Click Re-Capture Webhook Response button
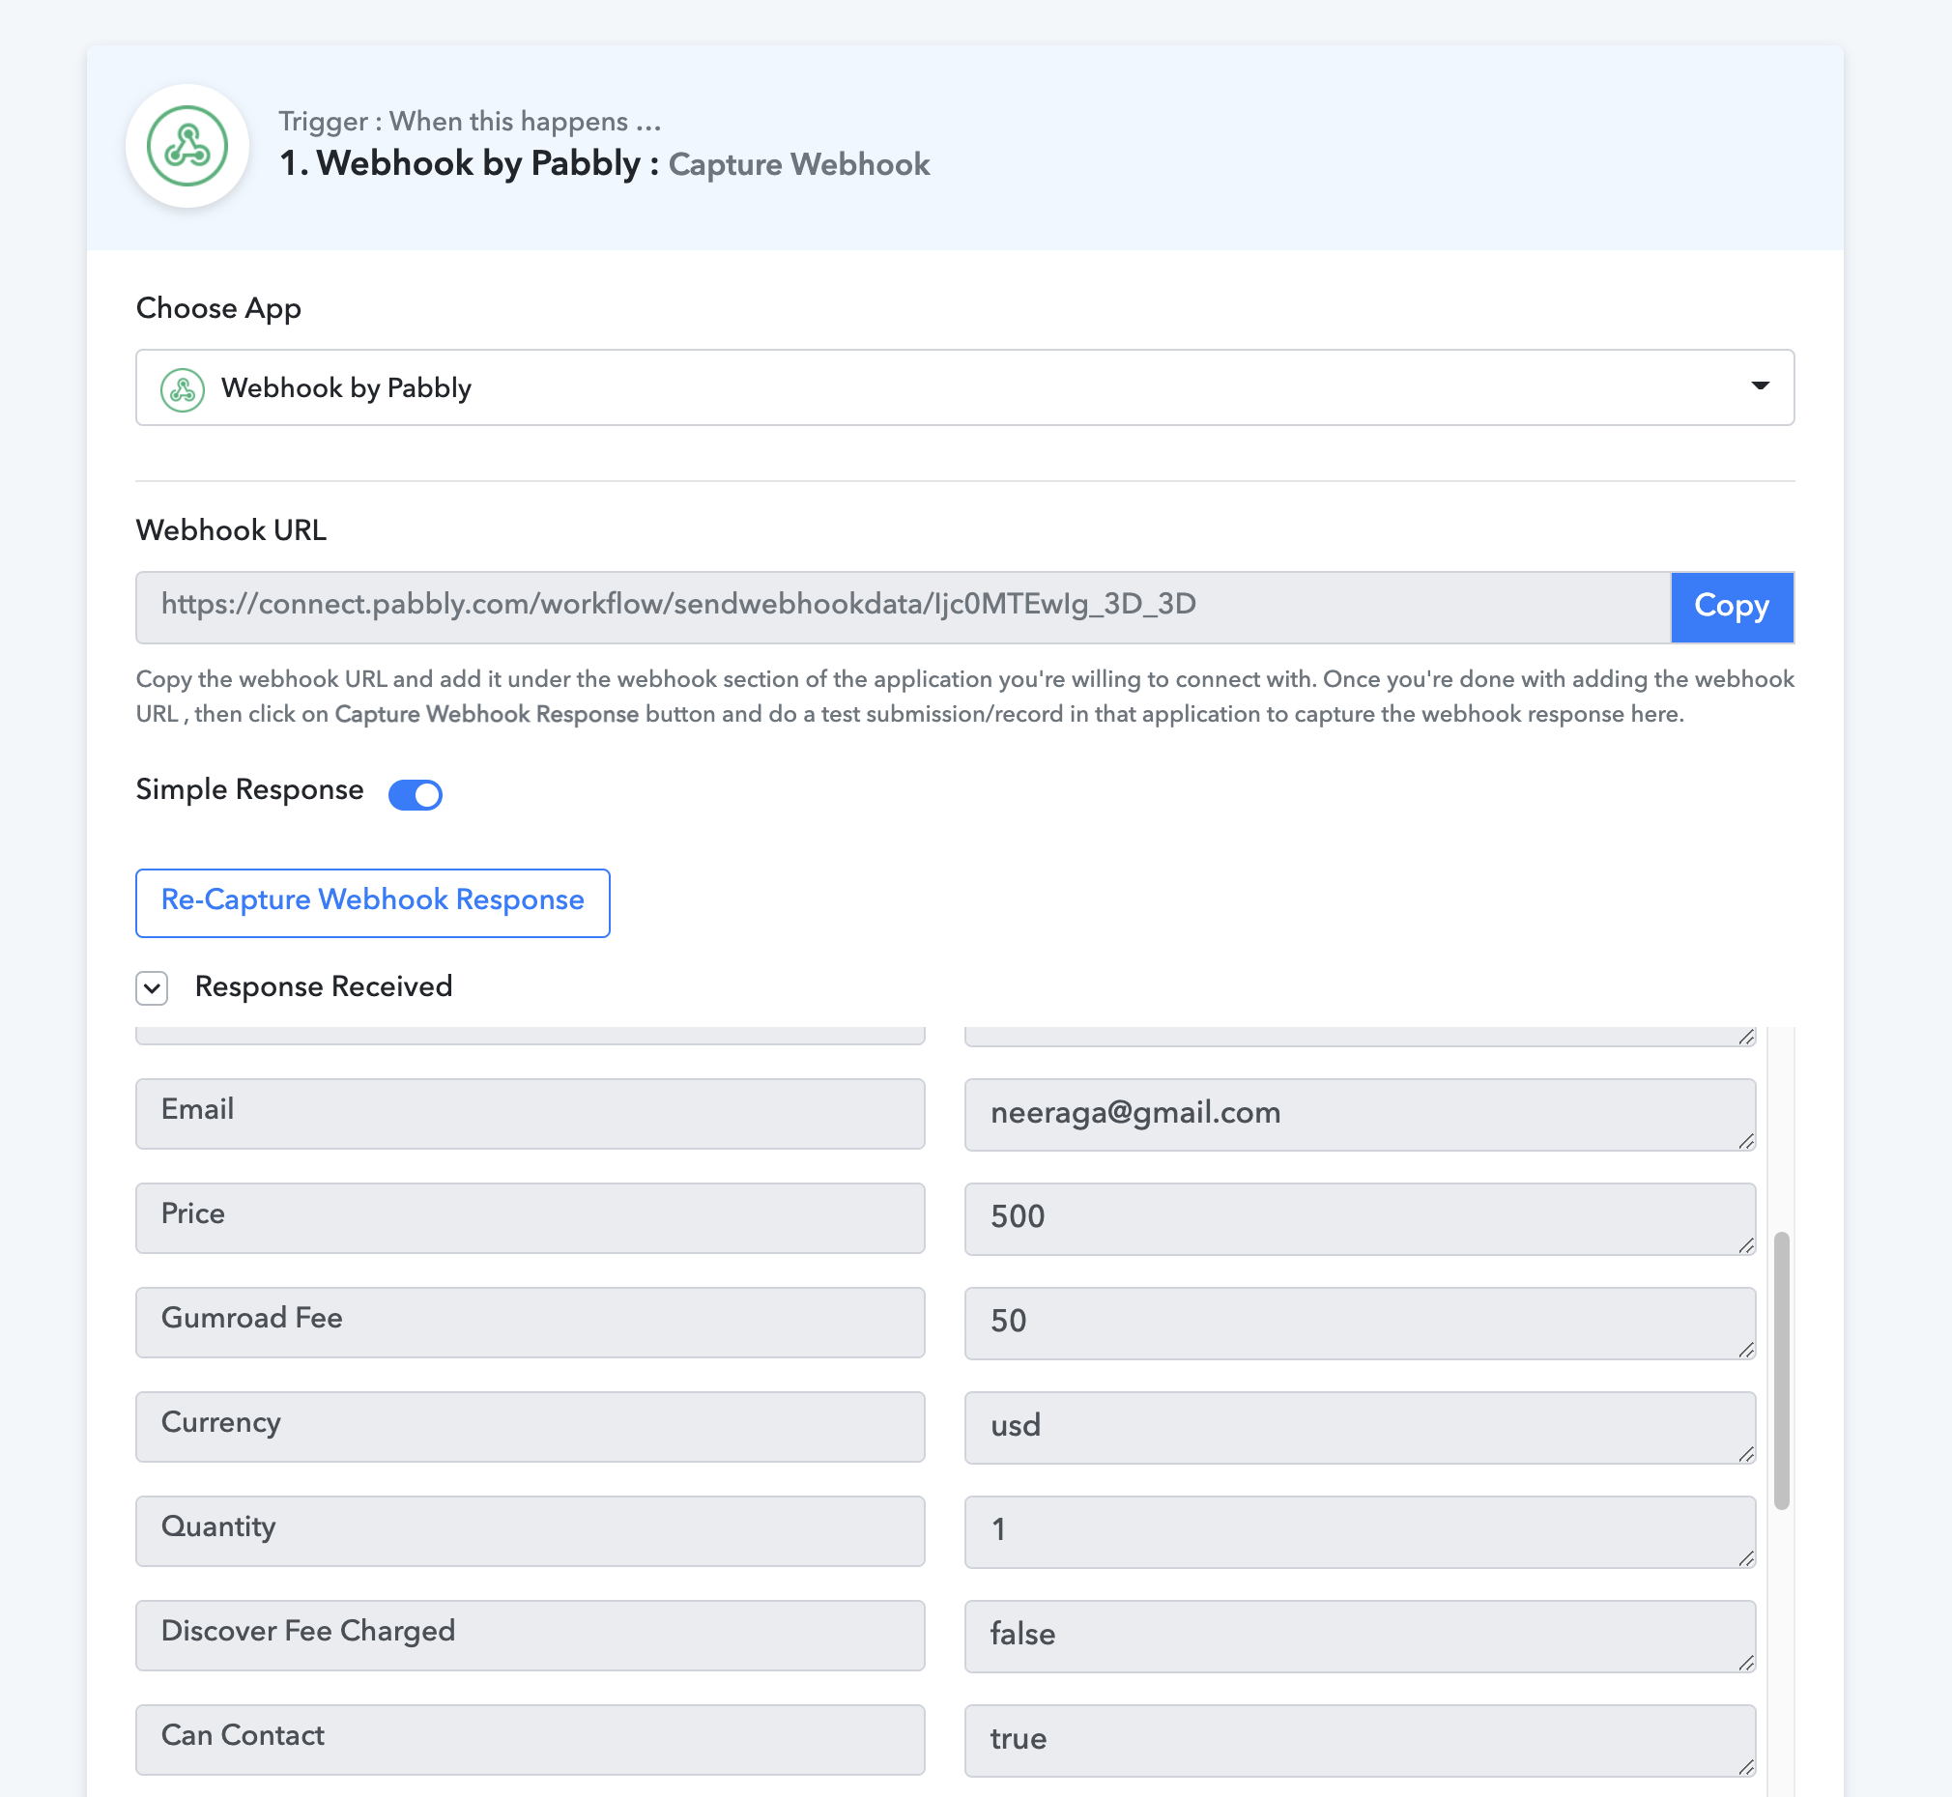1952x1797 pixels. tap(372, 901)
